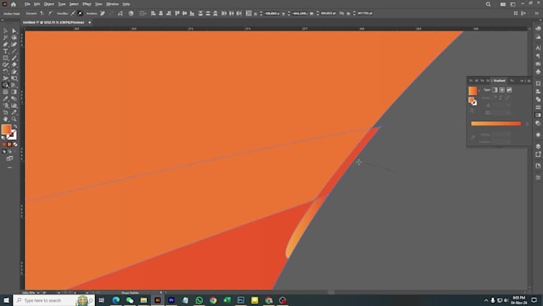The height and width of the screenshot is (306, 543).
Task: Click Edit Toolbar three-dots button
Action: pos(10,168)
